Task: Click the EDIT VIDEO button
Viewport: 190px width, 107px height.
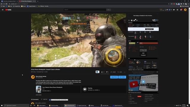Action: click(122, 77)
